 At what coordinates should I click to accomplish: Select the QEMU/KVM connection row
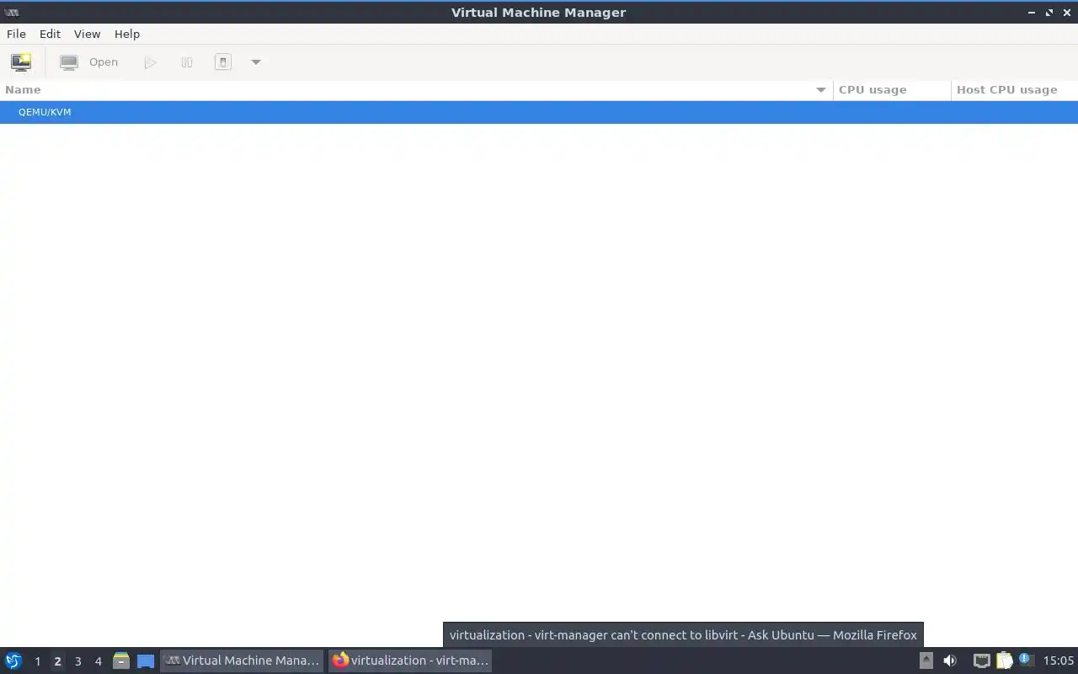coord(539,112)
